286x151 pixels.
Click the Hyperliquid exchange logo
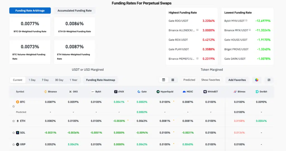(x=158, y=91)
